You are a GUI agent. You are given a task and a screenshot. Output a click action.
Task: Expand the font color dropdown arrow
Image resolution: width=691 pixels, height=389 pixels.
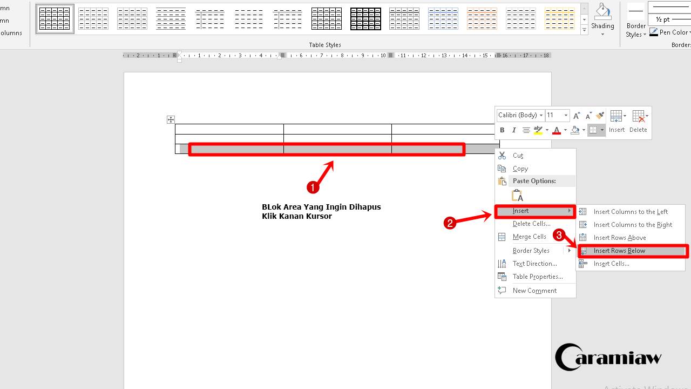point(565,130)
